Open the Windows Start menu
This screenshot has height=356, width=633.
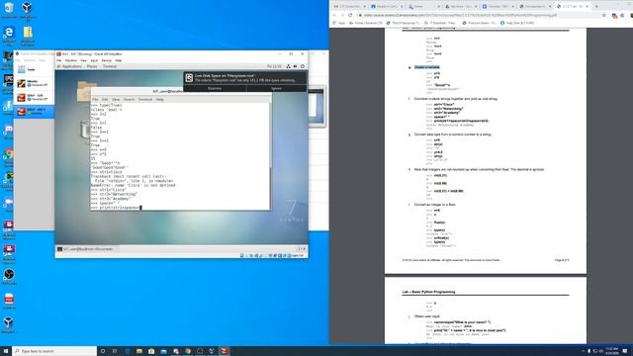(x=6, y=351)
